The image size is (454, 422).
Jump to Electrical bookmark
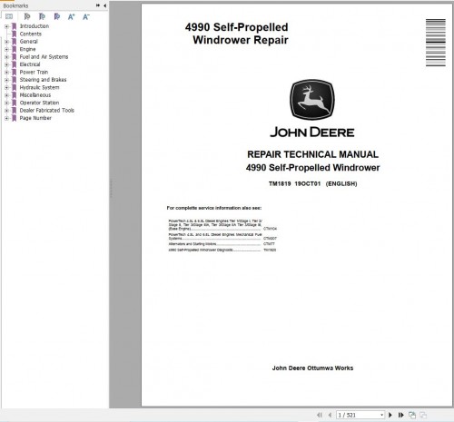pos(30,64)
